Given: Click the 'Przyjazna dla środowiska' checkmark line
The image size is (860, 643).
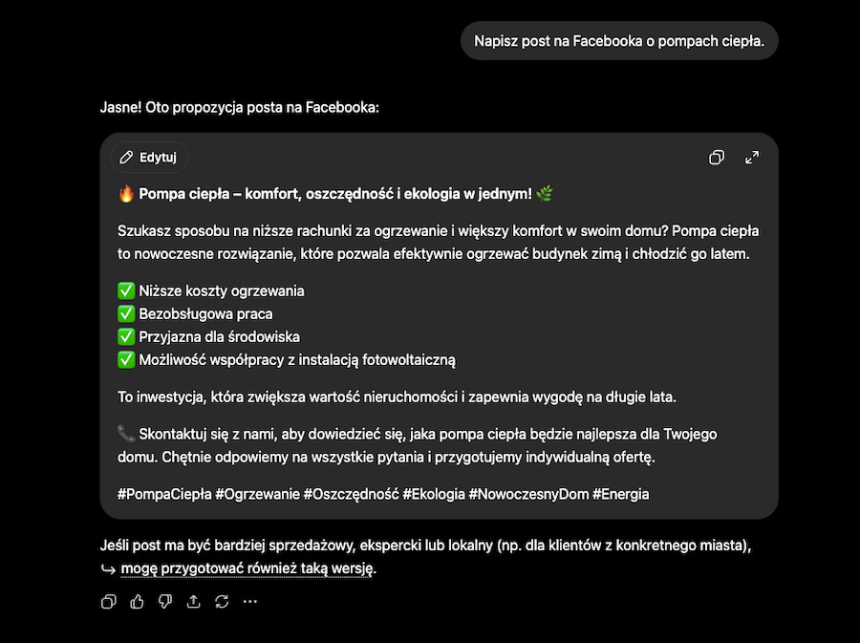Looking at the screenshot, I should [209, 336].
